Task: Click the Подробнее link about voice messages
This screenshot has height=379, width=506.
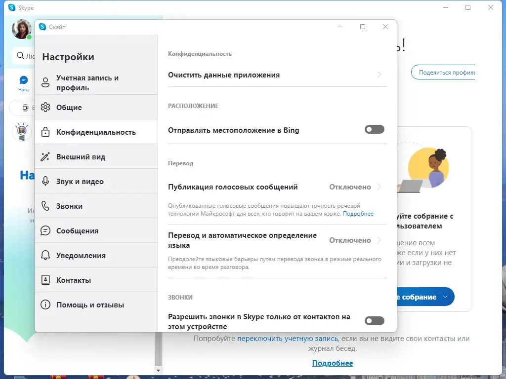Action: coord(357,213)
